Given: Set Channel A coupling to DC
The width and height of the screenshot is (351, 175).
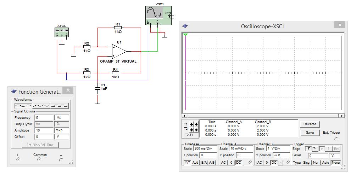Looking at the screenshot, I should (239, 163).
